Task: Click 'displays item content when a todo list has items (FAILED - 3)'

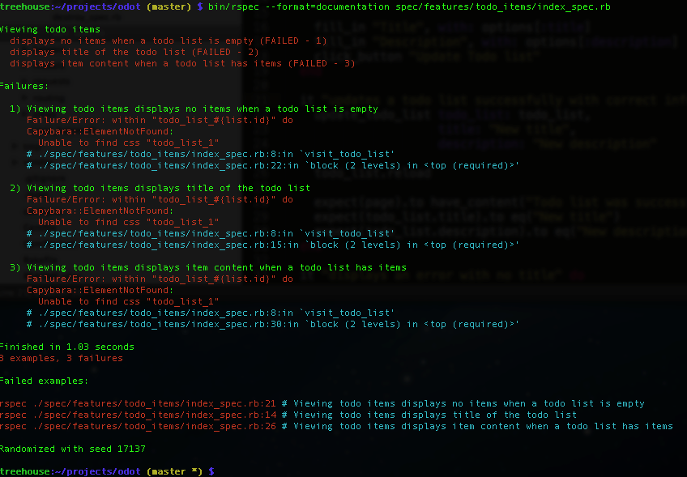Action: (x=182, y=63)
